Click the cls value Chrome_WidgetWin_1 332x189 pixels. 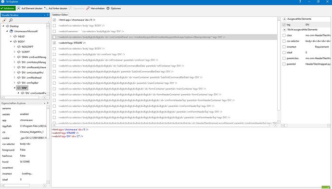point(32,132)
